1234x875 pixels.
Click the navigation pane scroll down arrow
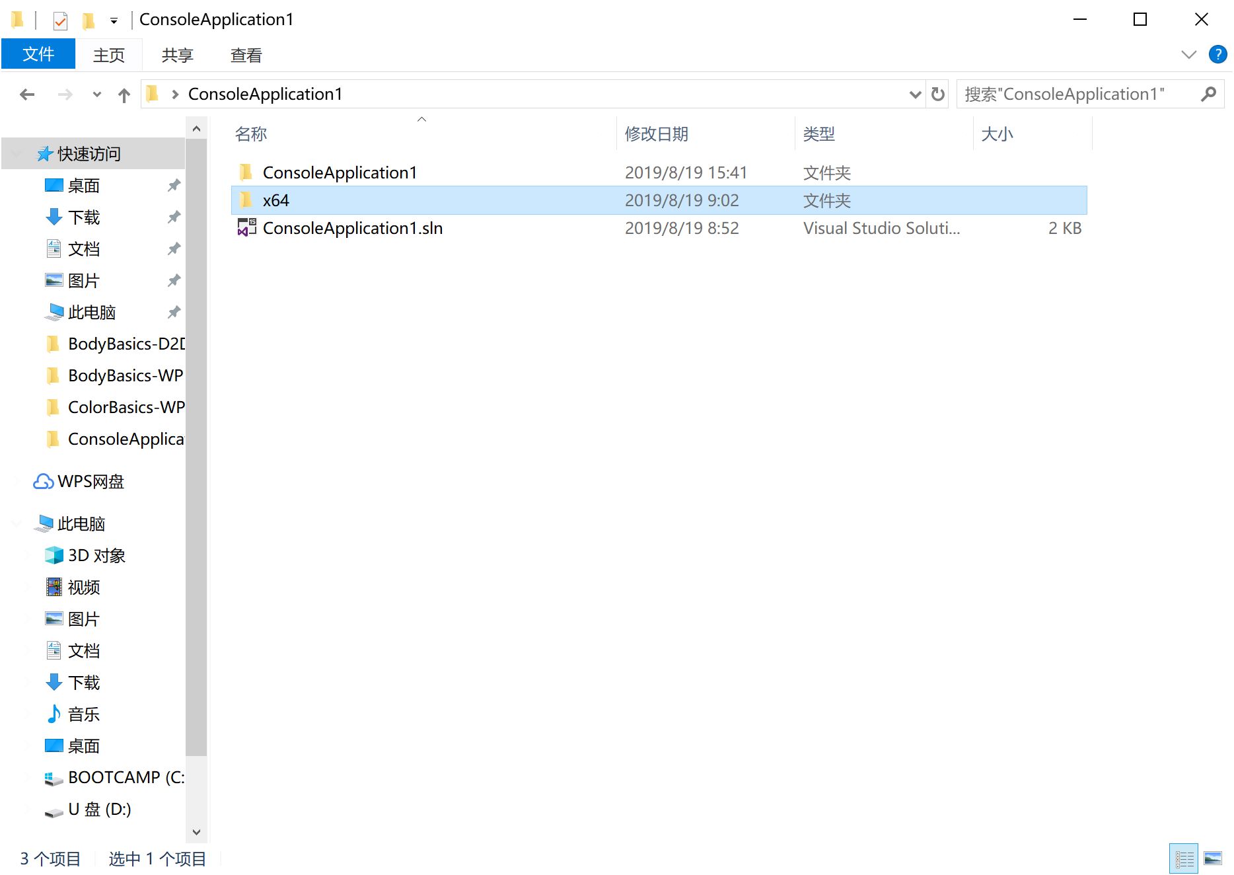point(196,832)
